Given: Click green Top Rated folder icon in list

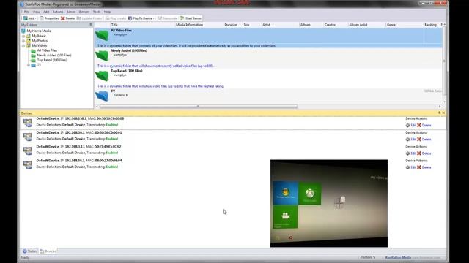Looking at the screenshot, I should 102,76.
